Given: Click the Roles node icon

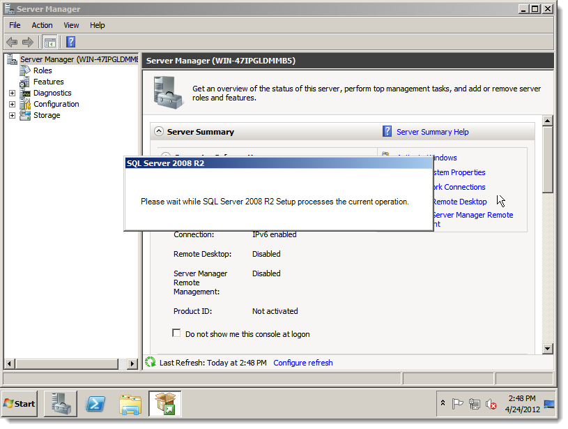Looking at the screenshot, I should [x=25, y=70].
